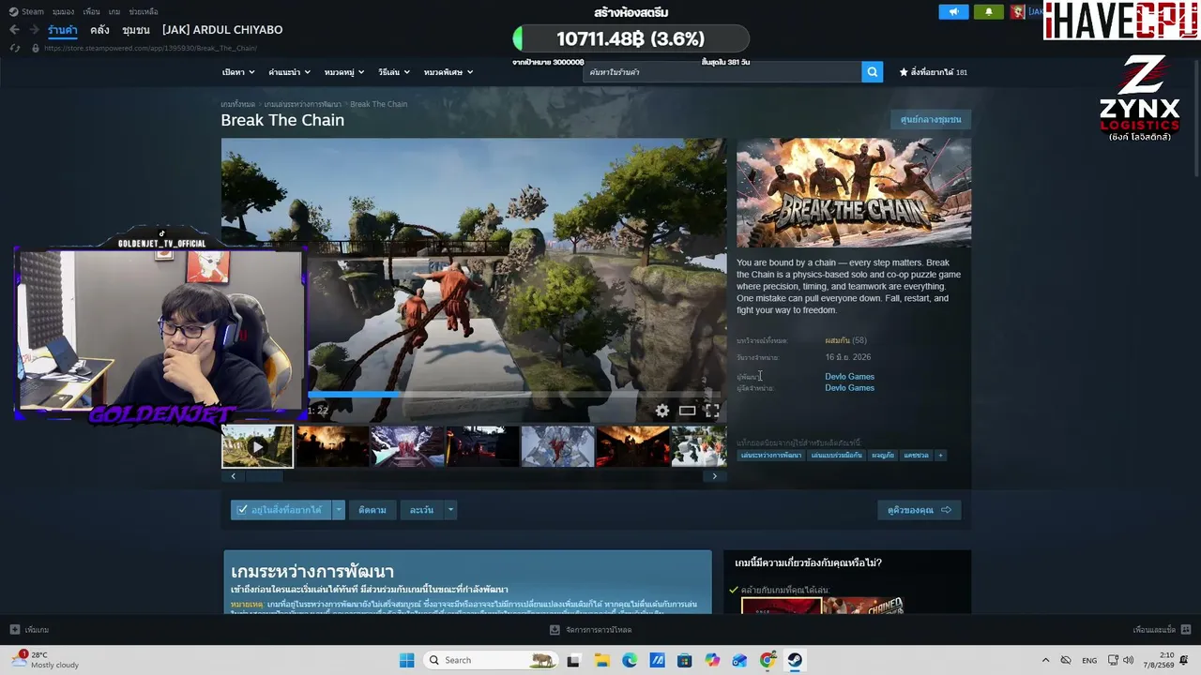Open the 'หมวดหมู่' store dropdown
This screenshot has width=1201, height=675.
point(342,72)
